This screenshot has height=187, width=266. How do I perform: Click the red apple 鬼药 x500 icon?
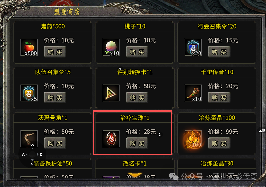29,47
